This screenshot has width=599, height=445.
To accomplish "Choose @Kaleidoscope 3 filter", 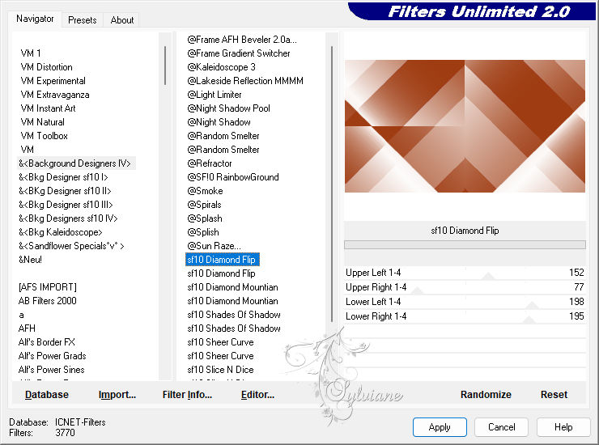I will 221,67.
